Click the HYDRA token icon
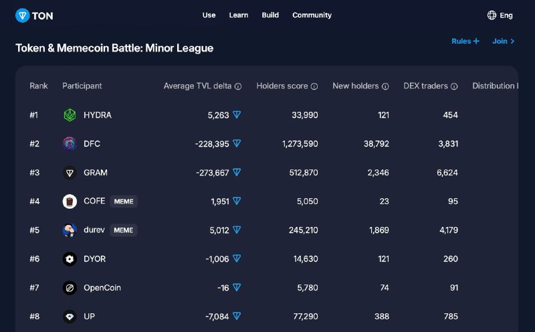The height and width of the screenshot is (332, 535). click(70, 115)
